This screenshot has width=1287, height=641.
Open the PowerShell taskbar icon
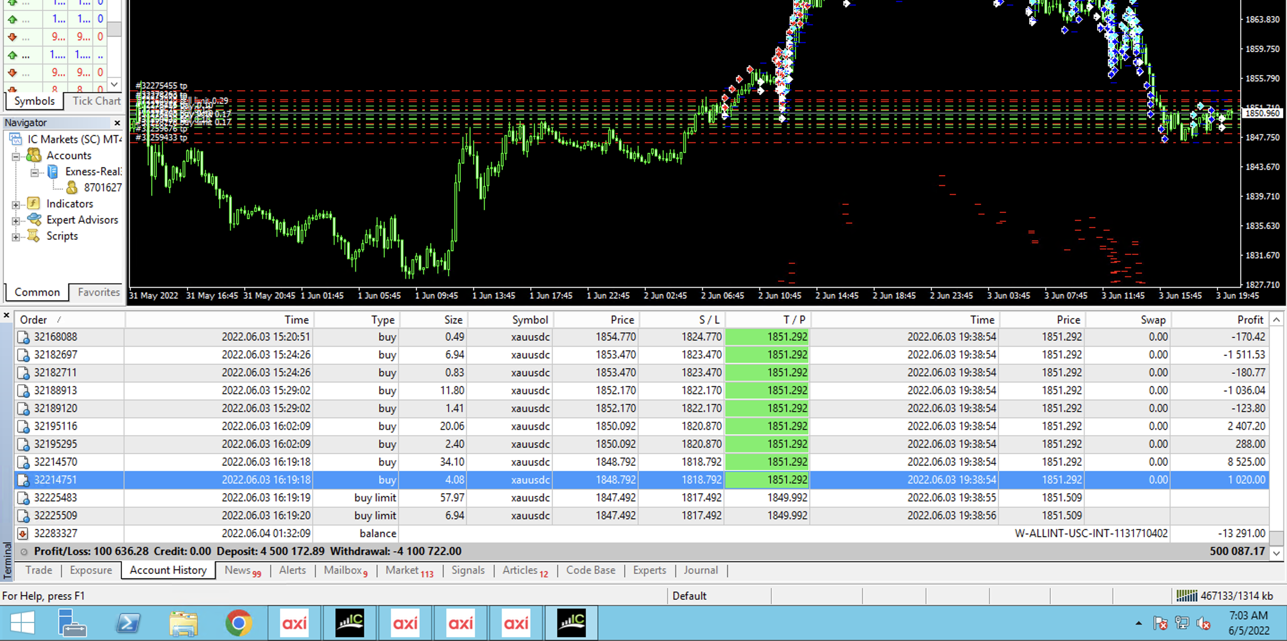pyautogui.click(x=128, y=623)
